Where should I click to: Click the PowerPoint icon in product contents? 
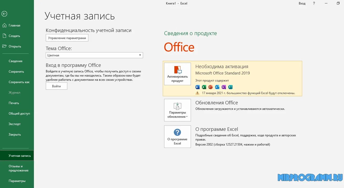tap(210, 87)
